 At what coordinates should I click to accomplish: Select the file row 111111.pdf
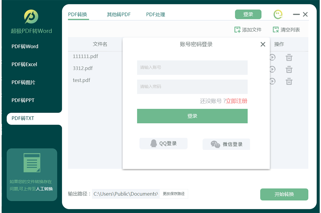coord(85,56)
